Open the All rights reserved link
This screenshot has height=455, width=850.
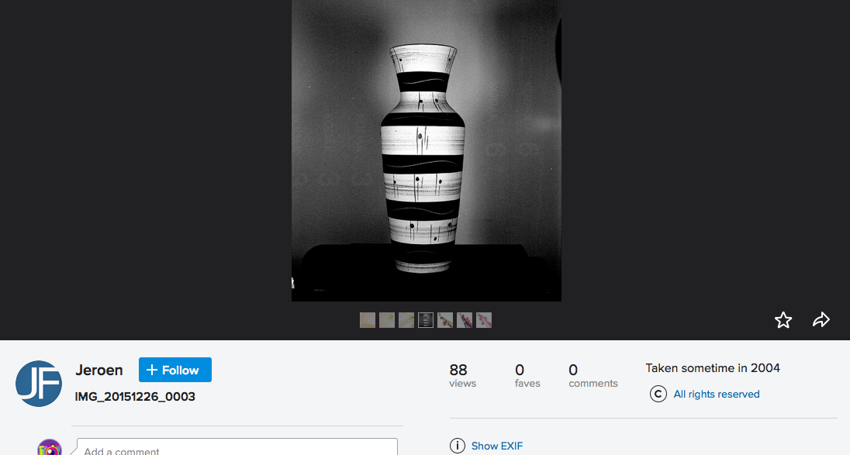point(716,395)
